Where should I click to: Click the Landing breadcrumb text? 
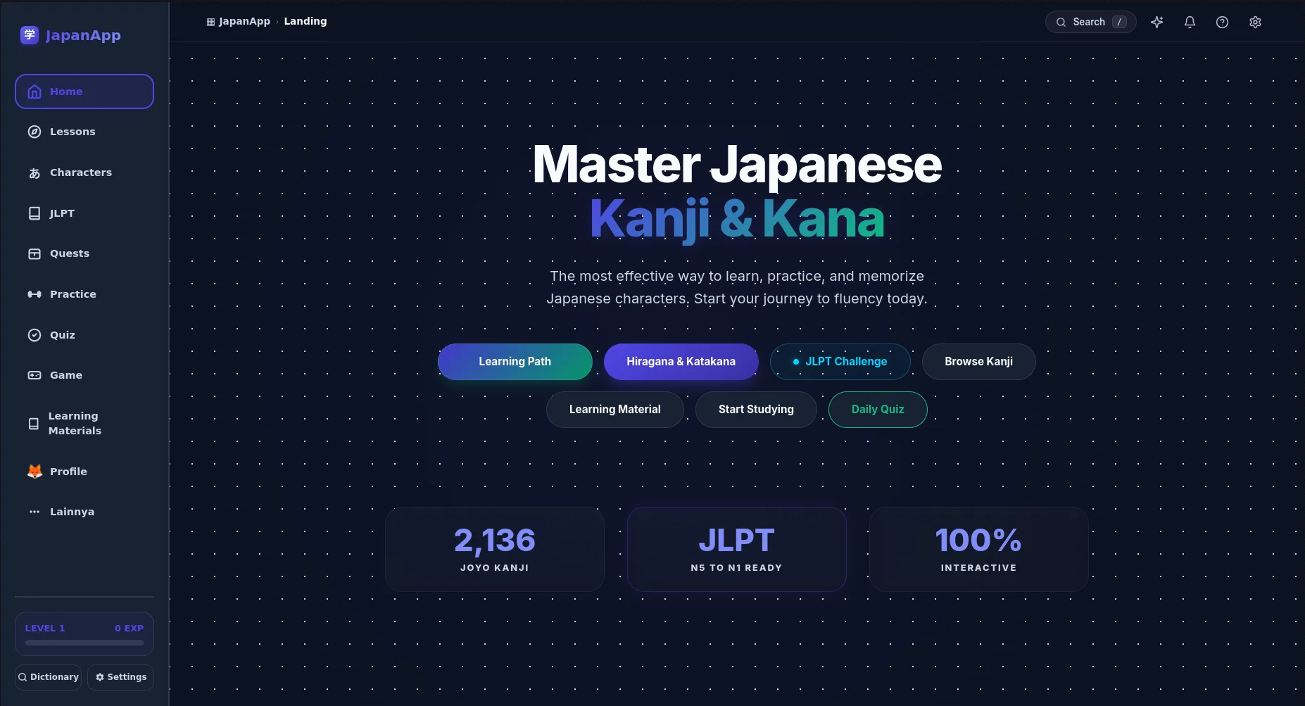click(305, 21)
